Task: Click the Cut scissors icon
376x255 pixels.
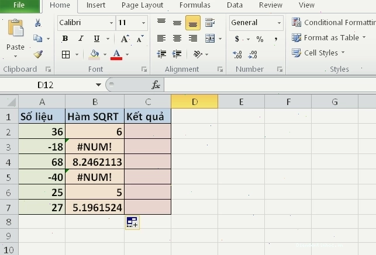Action: (37, 23)
